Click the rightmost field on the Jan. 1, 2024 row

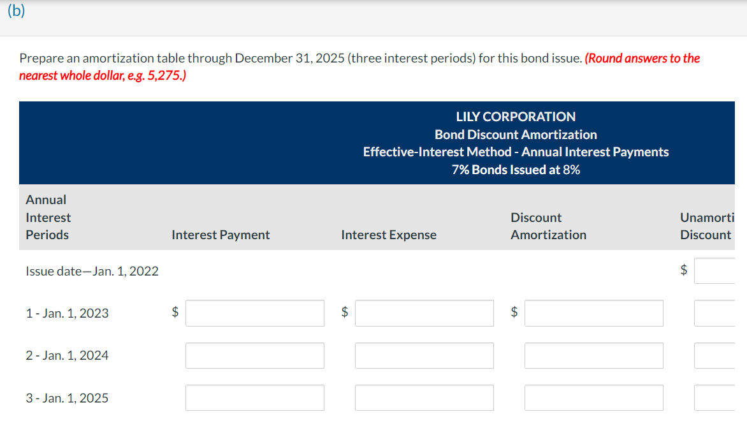(x=720, y=355)
